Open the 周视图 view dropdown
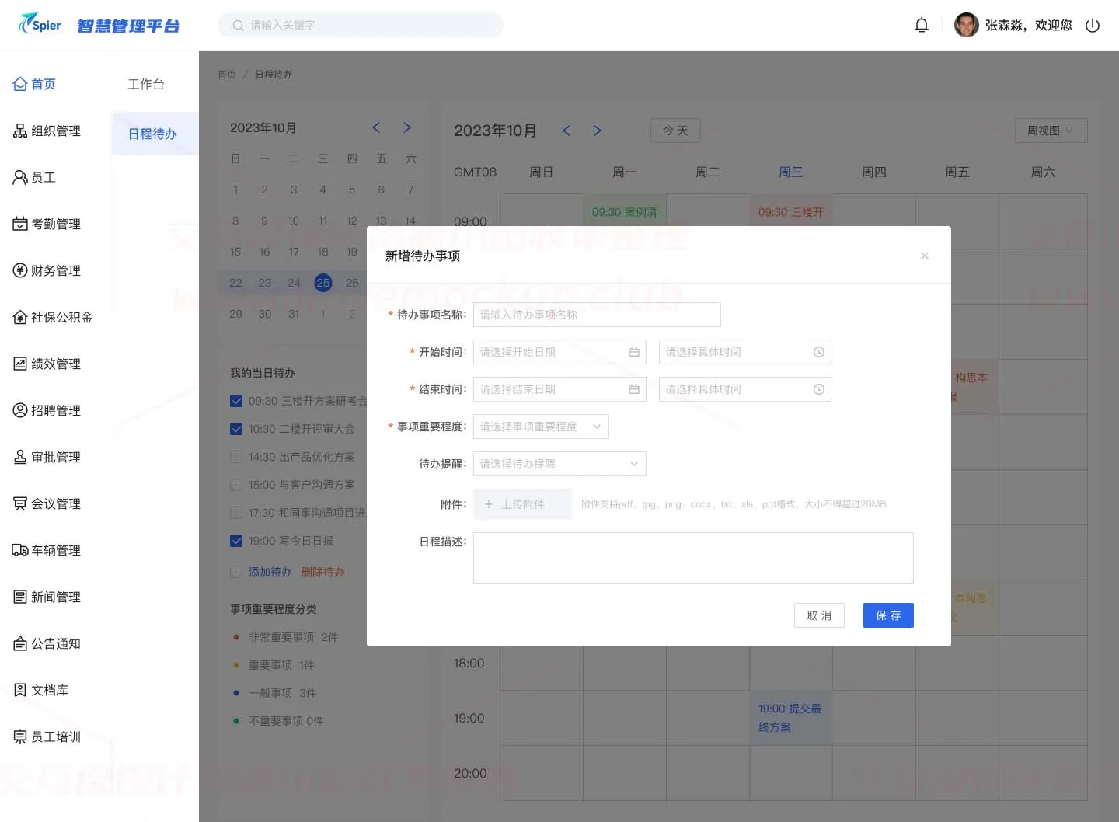This screenshot has height=822, width=1119. 1051,131
